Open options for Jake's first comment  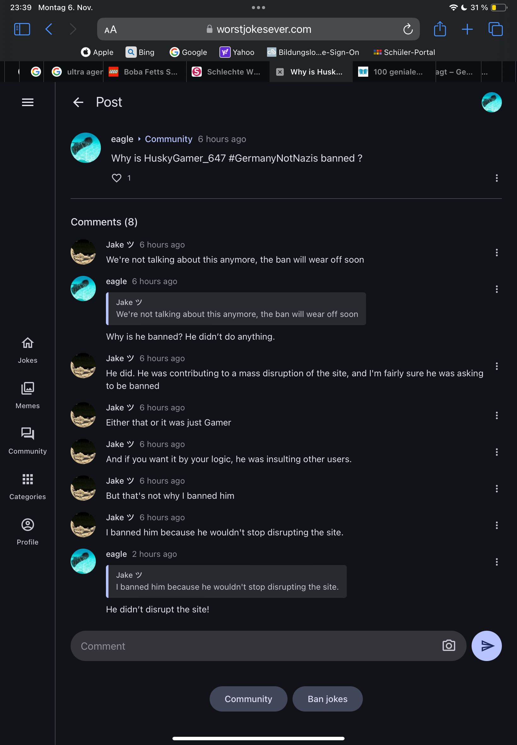click(497, 252)
